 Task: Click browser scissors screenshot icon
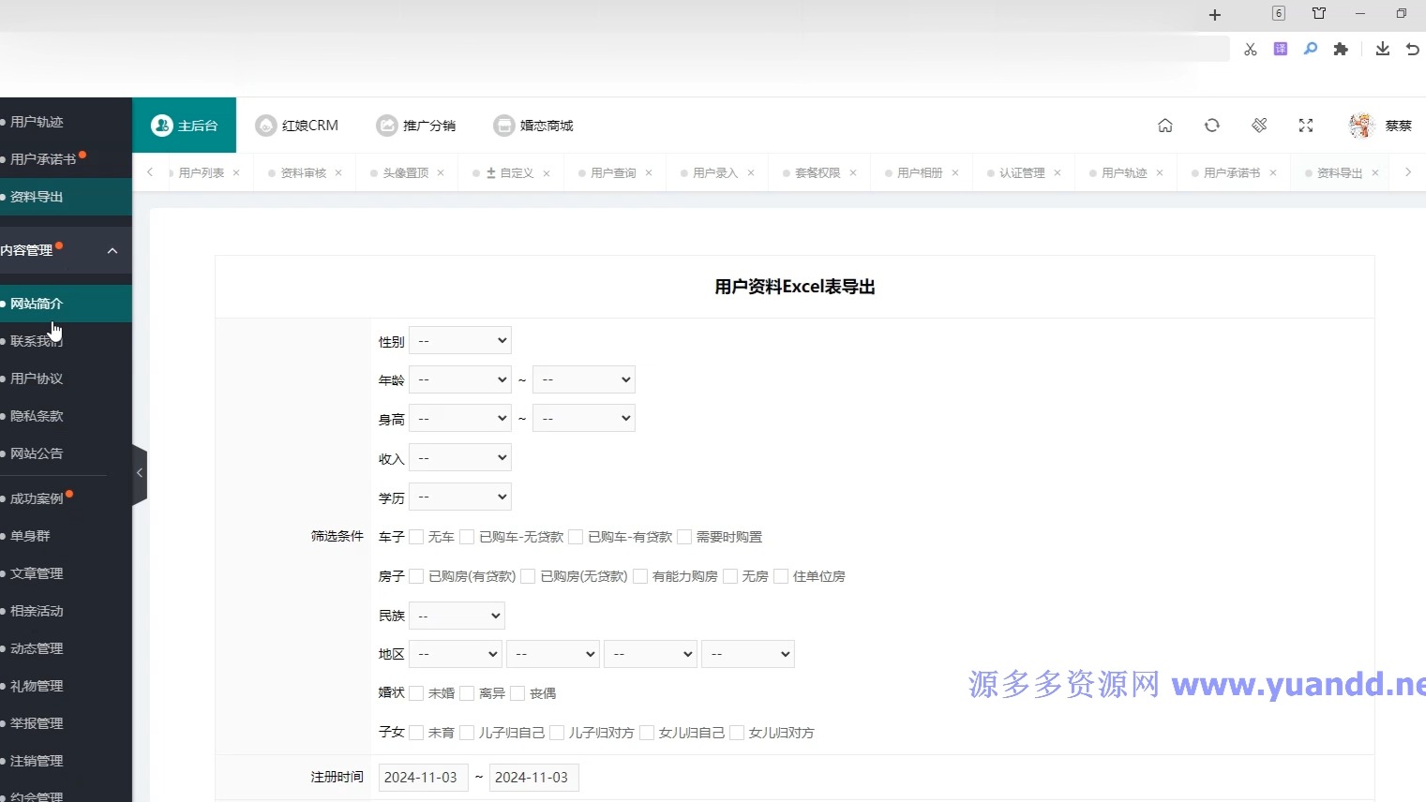point(1251,50)
